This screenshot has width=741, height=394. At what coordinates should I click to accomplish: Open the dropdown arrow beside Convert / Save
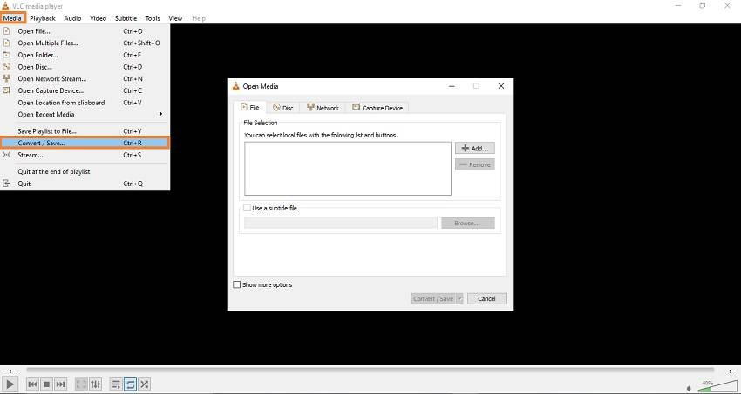pos(459,298)
